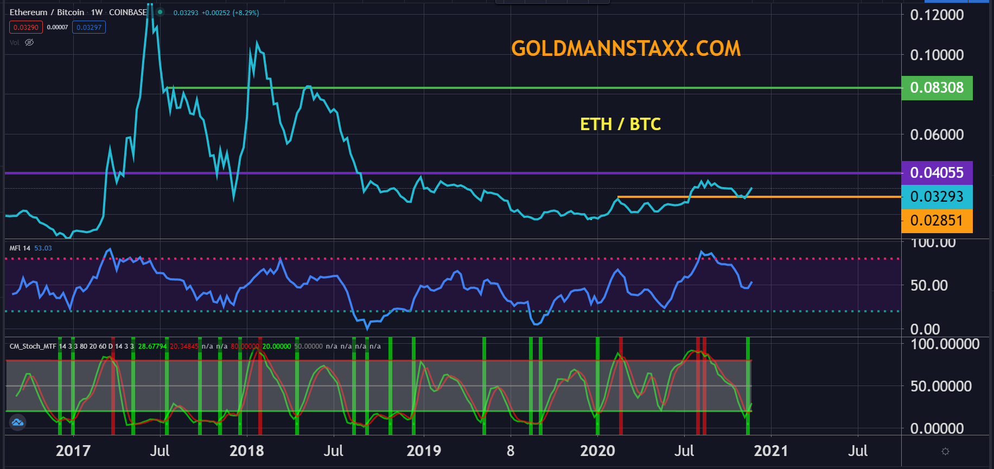This screenshot has height=469, width=994.
Task: Show the hidden Vol volume indicator
Action: point(29,42)
